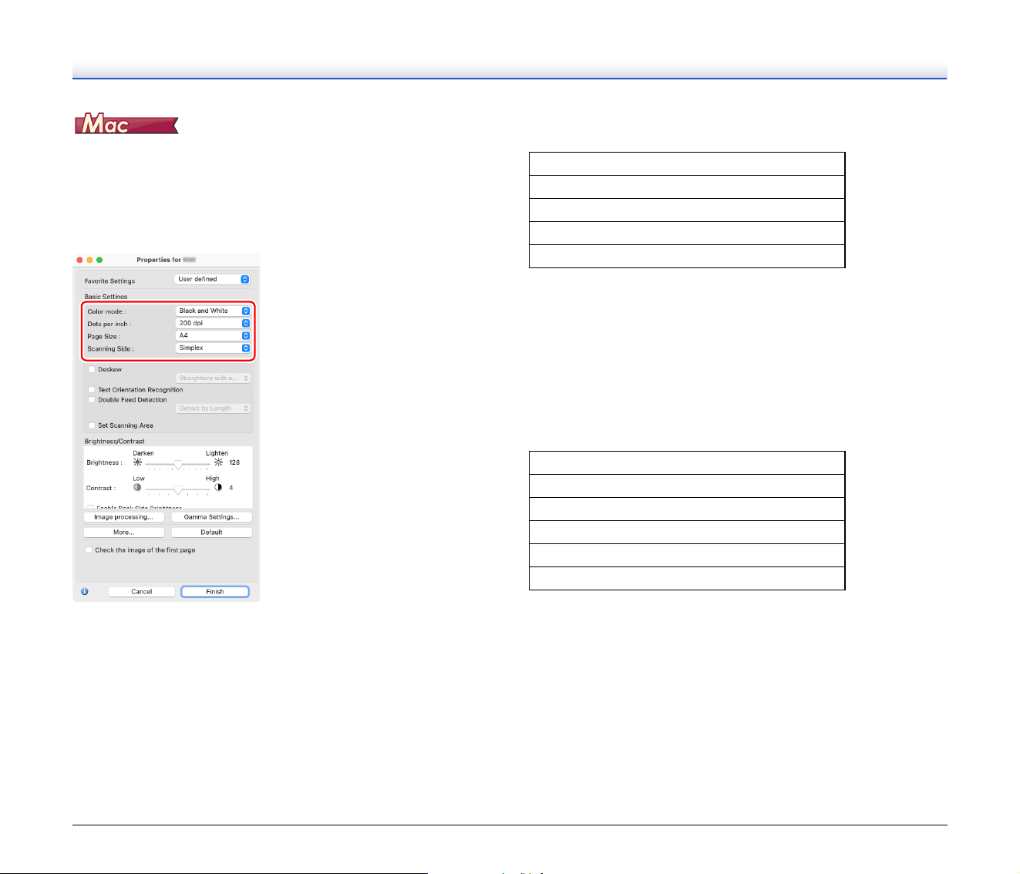Click the 'Properties for' window title
Screen dimensions: 1020x874
pyautogui.click(x=159, y=260)
